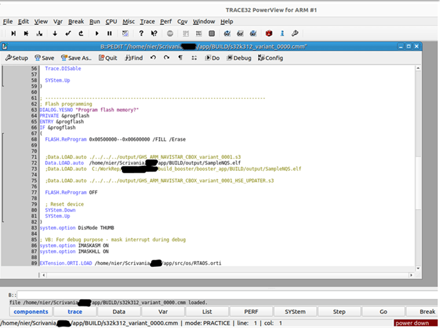440x328 pixels.
Task: Click the context help pointer icon
Action: pyautogui.click(x=154, y=34)
